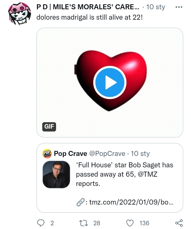Click the share icon

[179, 223]
